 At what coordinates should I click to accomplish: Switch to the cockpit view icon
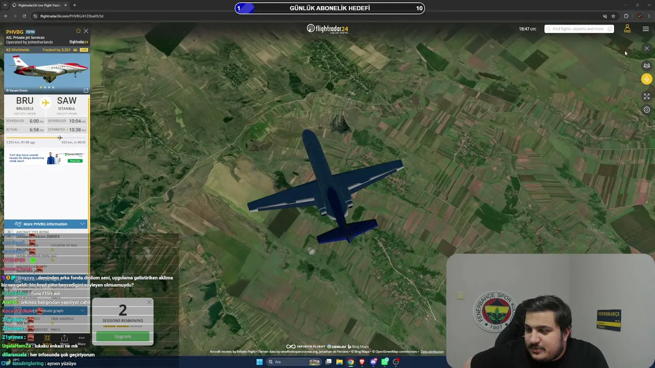click(647, 65)
